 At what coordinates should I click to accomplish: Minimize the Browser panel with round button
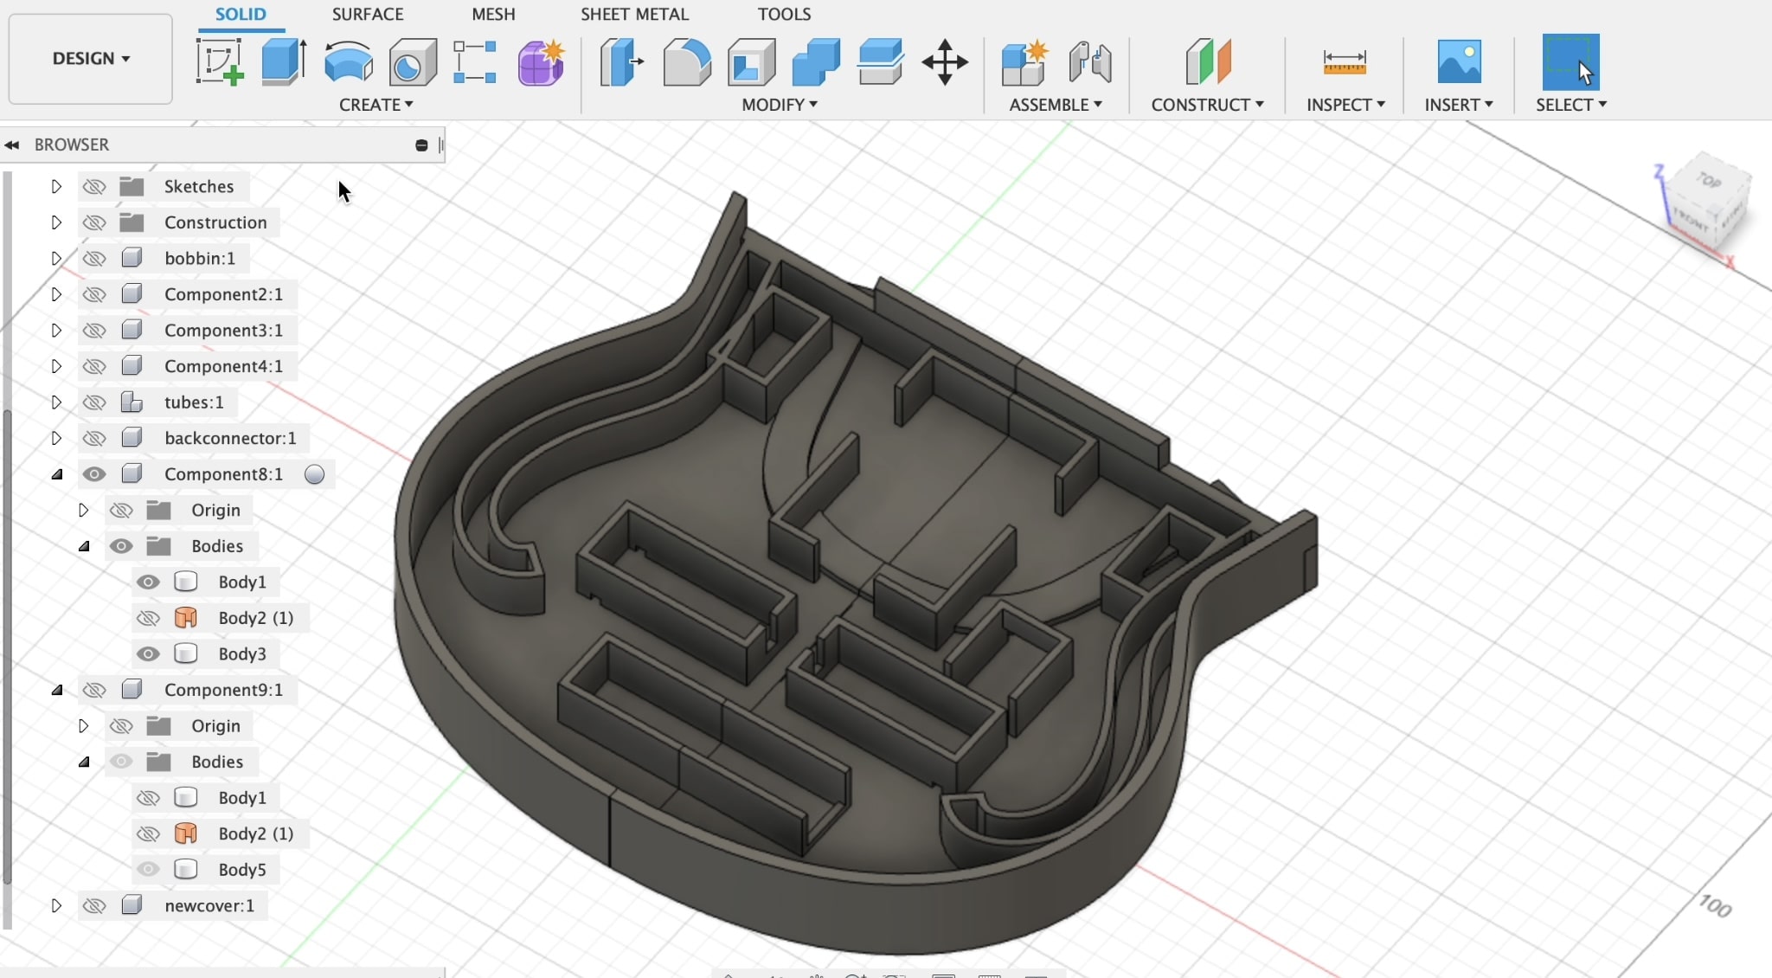pyautogui.click(x=421, y=145)
